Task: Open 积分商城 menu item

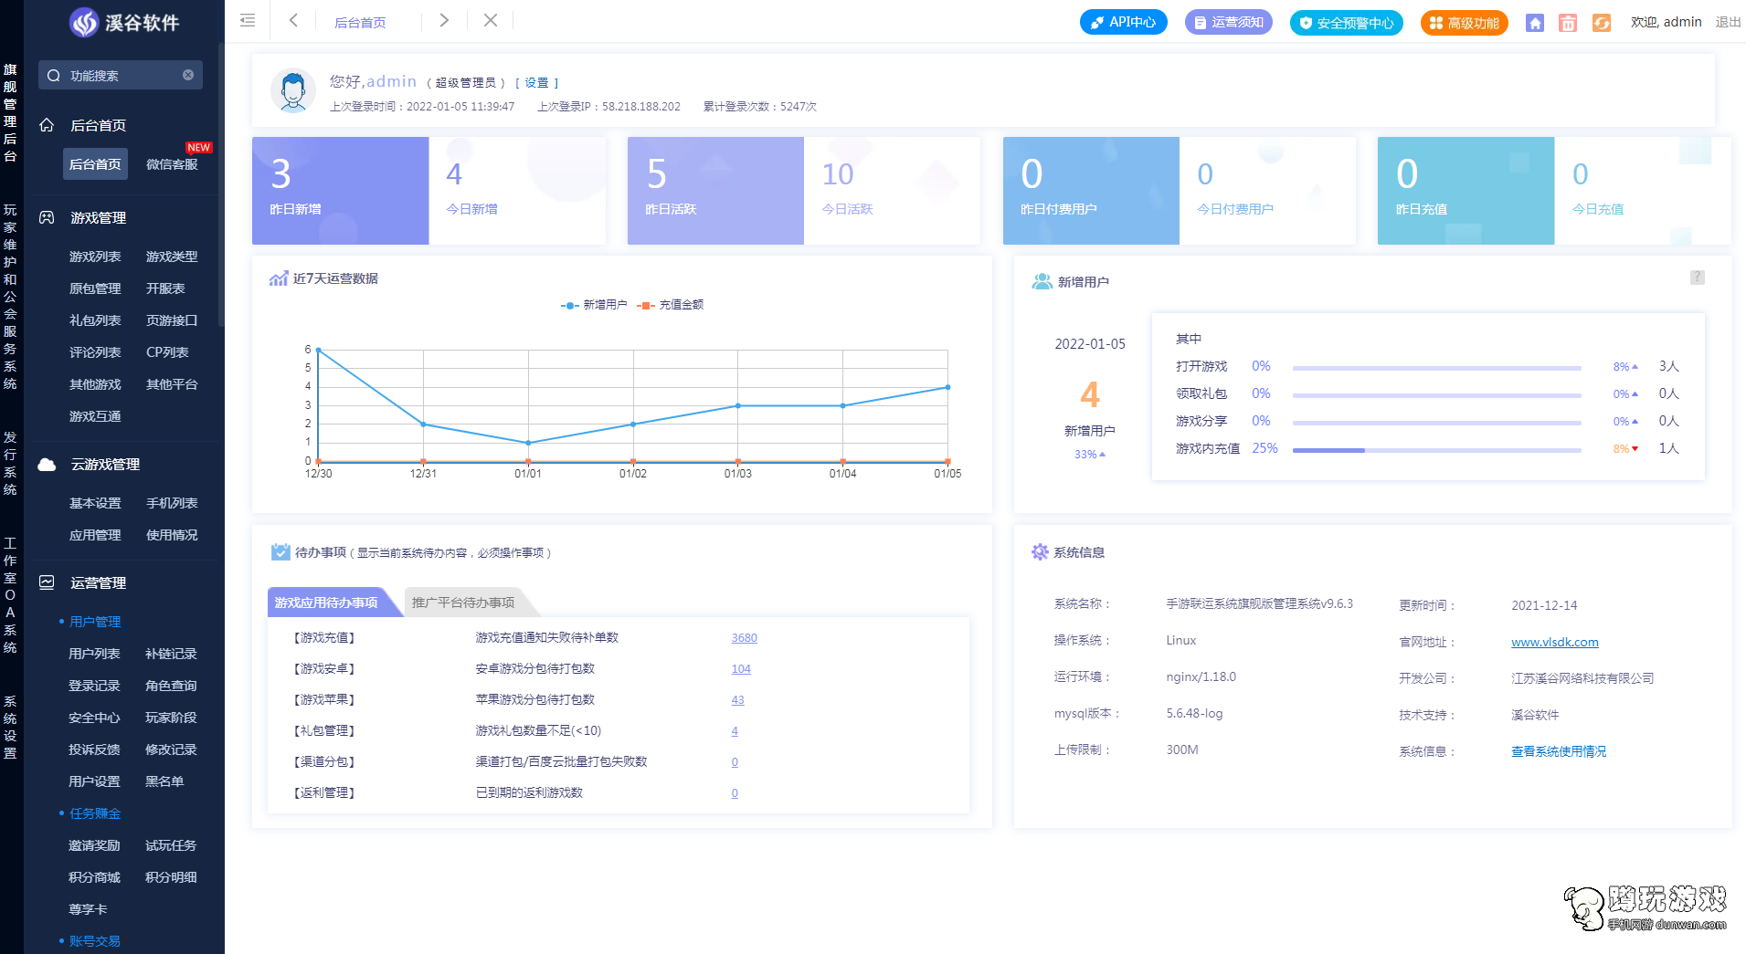Action: click(x=94, y=877)
